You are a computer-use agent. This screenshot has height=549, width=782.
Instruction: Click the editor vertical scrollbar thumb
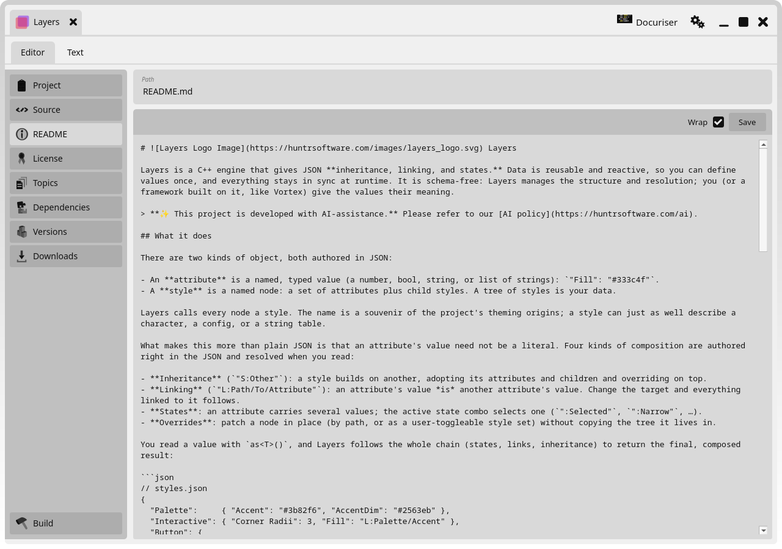pyautogui.click(x=763, y=200)
